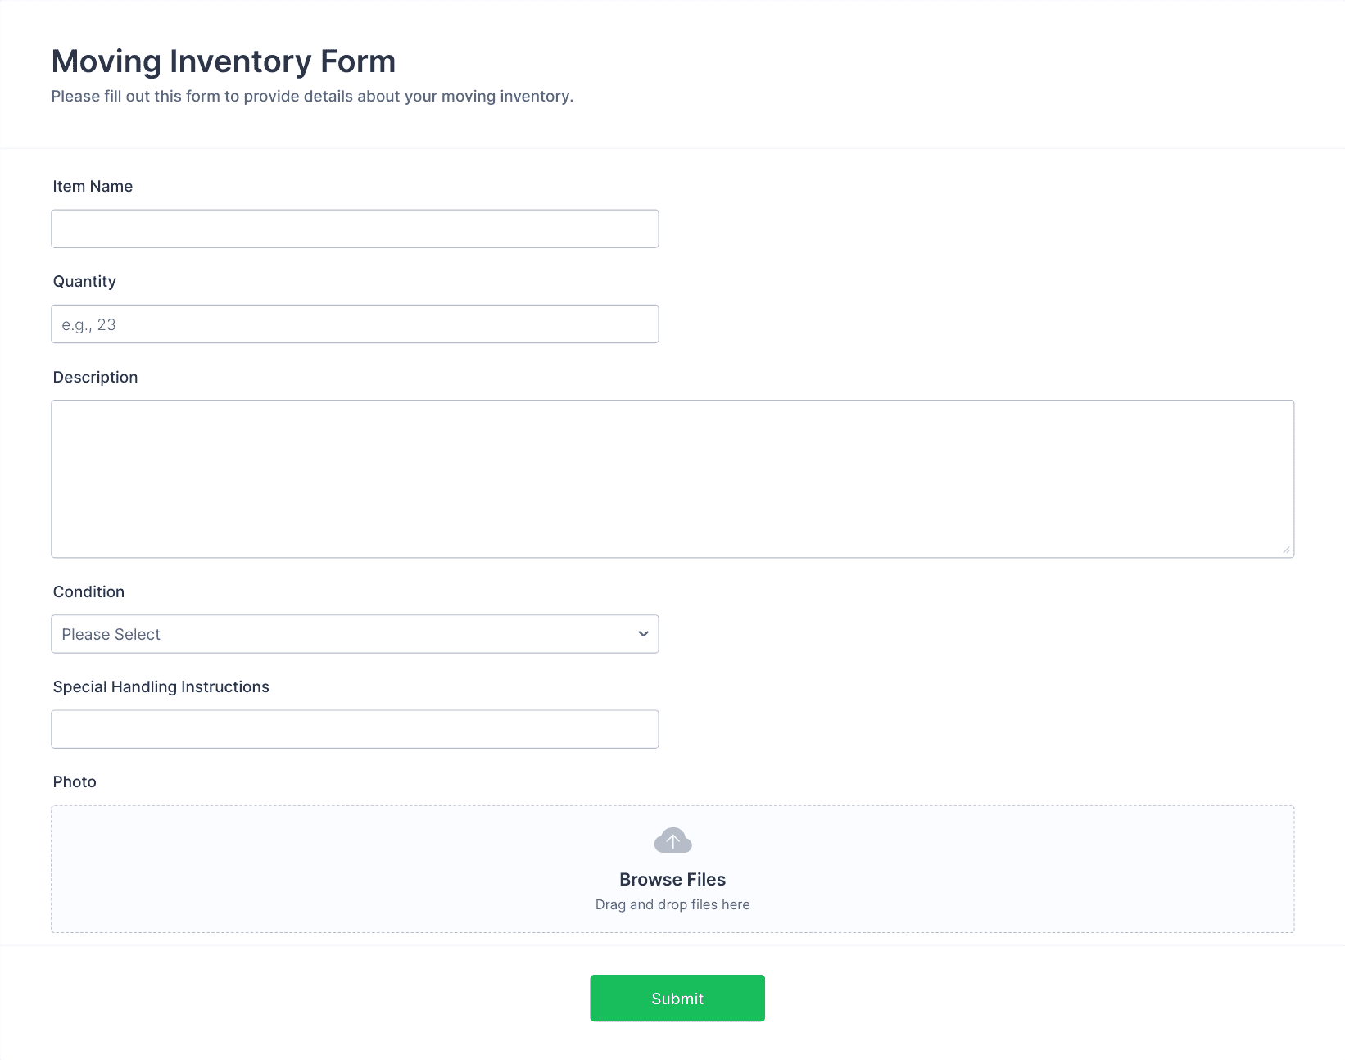Click the Description label
1345x1060 pixels.
pos(95,377)
